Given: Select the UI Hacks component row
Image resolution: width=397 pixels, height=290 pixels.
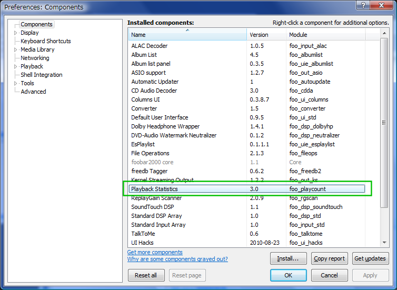Looking at the screenshot, I should tap(247, 243).
